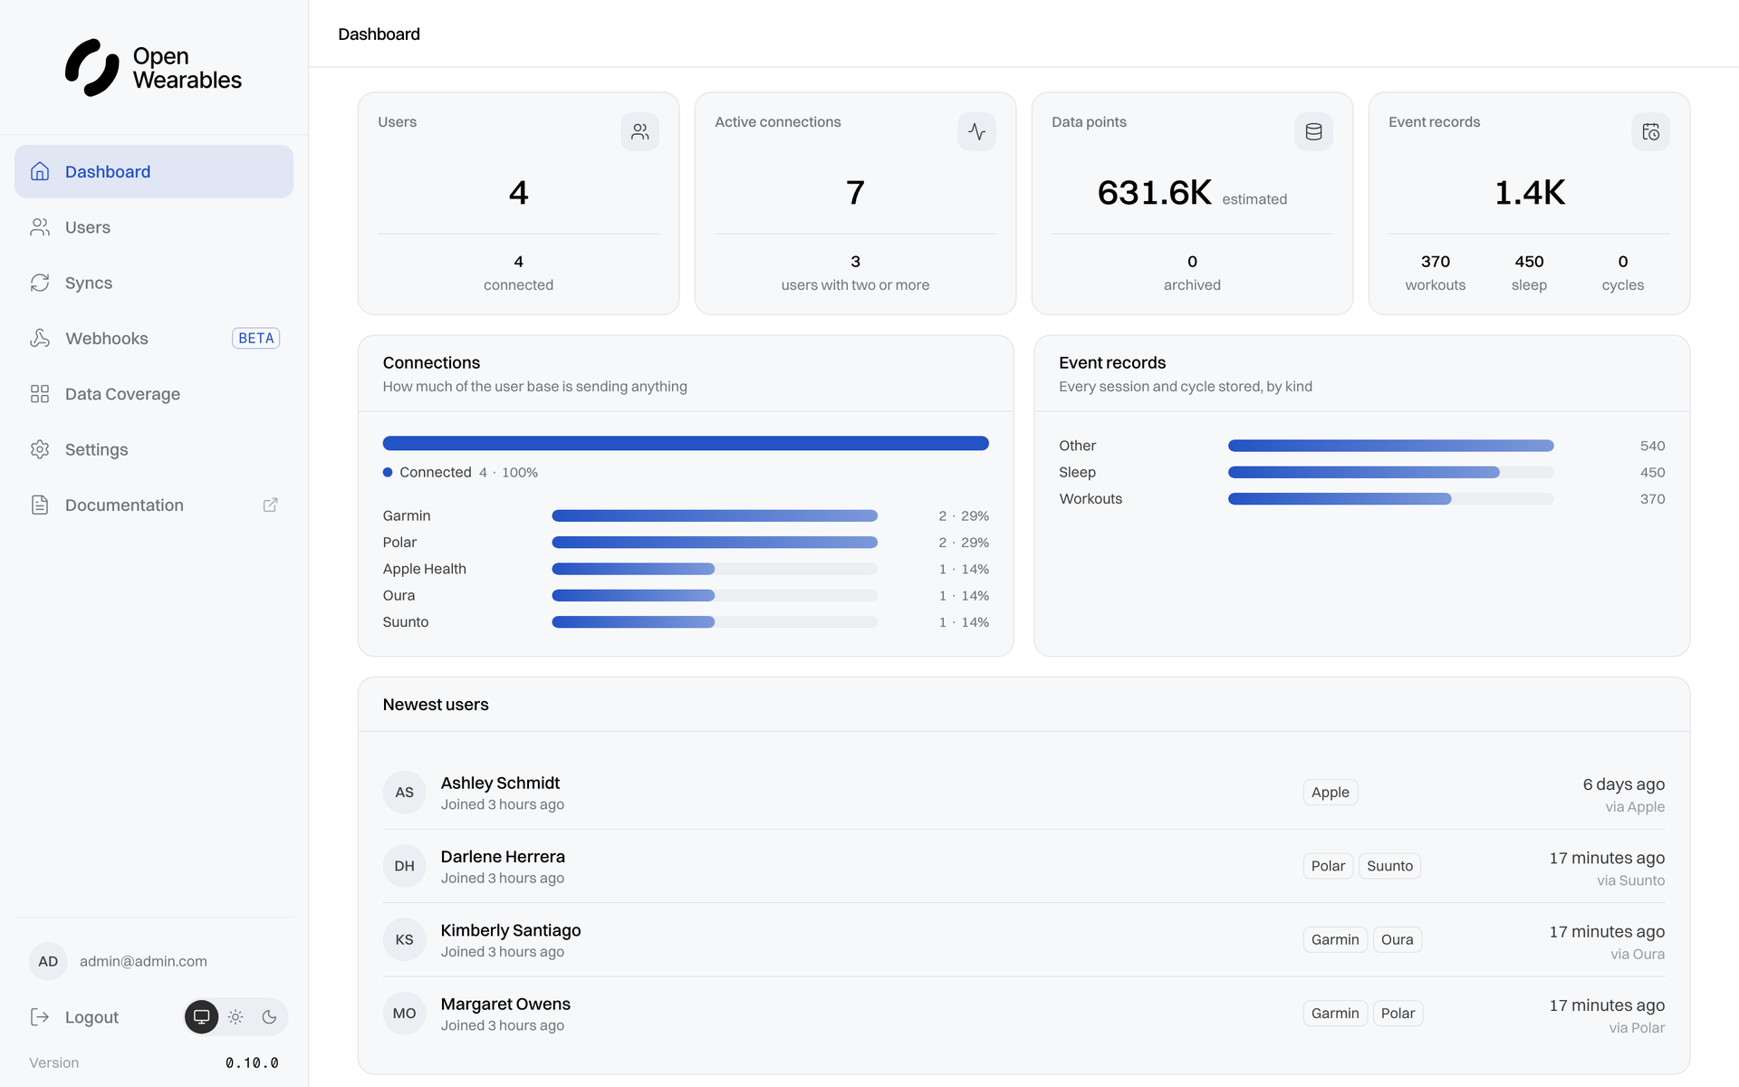Viewport: 1739px width, 1087px height.
Task: Click the Suunto tag on Darlene Herrera
Action: [1389, 866]
